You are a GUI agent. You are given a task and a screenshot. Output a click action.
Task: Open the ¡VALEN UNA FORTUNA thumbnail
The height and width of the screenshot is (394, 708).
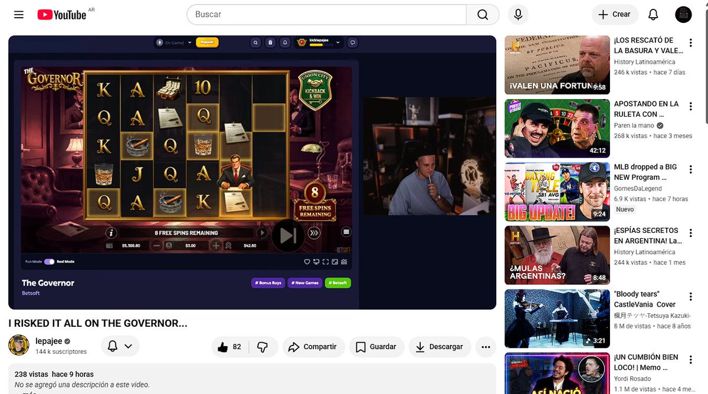point(557,65)
